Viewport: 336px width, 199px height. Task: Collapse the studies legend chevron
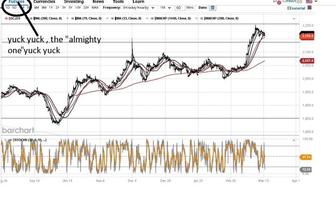(x=294, y=19)
